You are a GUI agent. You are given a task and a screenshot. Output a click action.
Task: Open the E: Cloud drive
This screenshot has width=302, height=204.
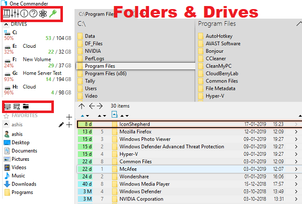pyautogui.click(x=38, y=49)
